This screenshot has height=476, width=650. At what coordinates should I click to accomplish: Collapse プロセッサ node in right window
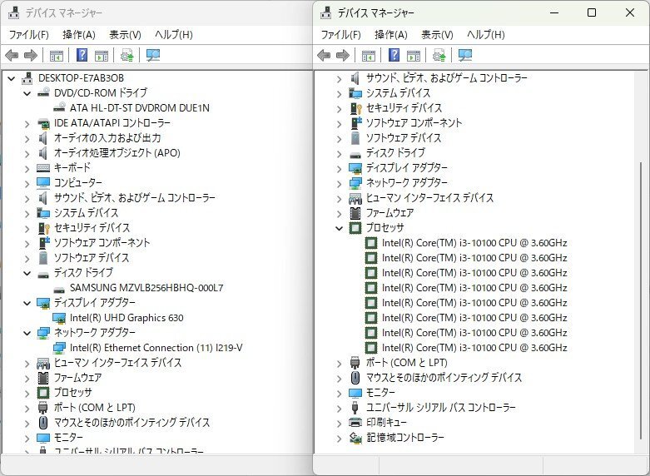[x=340, y=228]
